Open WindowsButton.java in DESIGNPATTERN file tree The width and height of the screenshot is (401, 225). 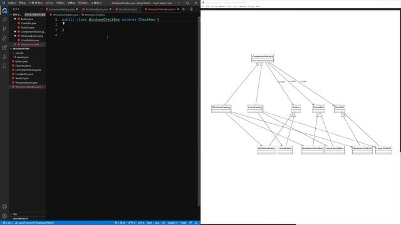pyautogui.click(x=26, y=82)
